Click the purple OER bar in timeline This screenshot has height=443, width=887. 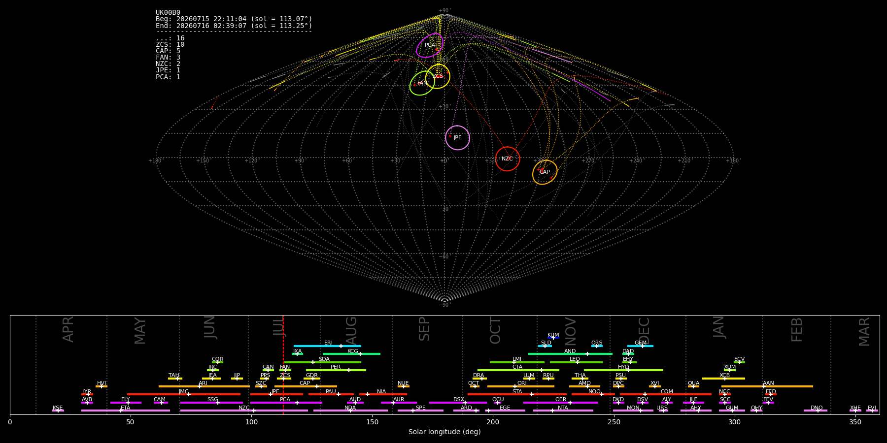tap(560, 403)
